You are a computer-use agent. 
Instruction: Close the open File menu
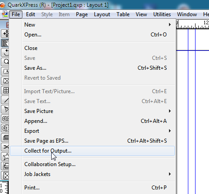coord(16,14)
